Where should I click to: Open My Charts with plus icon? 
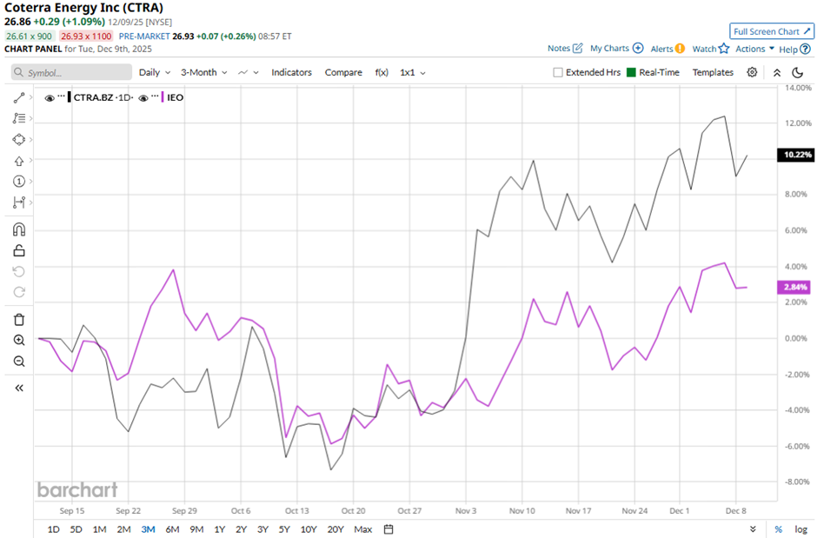pyautogui.click(x=616, y=49)
